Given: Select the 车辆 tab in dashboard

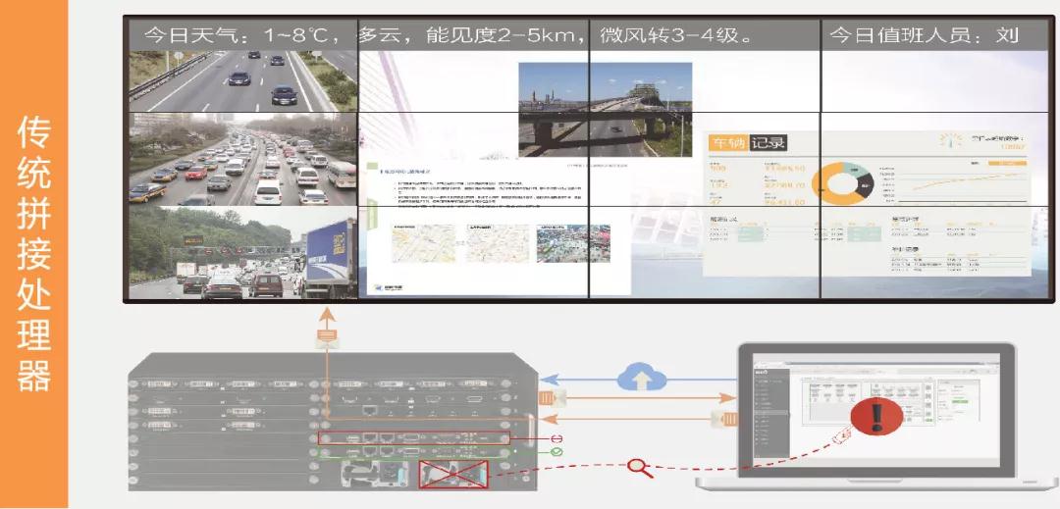Looking at the screenshot, I should (x=726, y=143).
